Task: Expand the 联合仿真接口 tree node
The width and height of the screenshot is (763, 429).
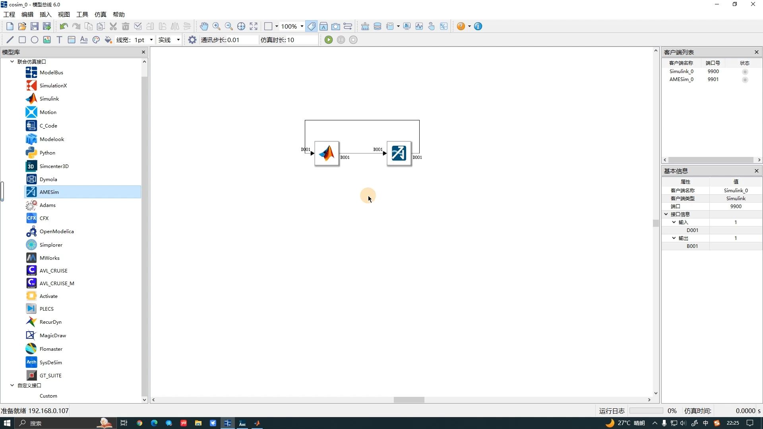Action: coord(12,61)
